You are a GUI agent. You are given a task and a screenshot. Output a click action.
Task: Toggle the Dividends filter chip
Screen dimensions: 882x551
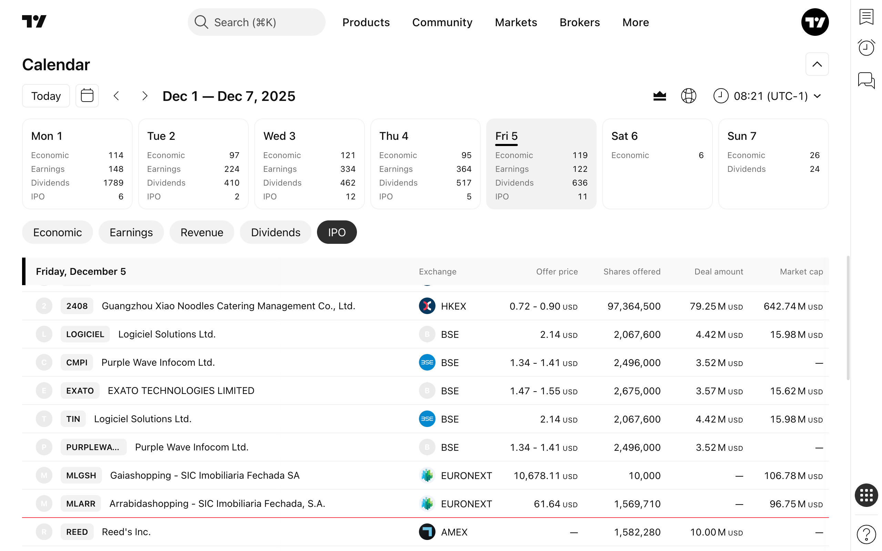276,232
